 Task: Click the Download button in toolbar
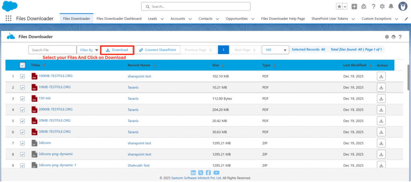(117, 50)
